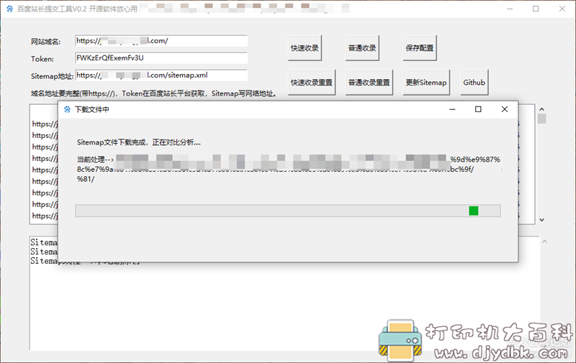Save settings with 保存配置 button
This screenshot has height=363, width=576.
pos(420,47)
